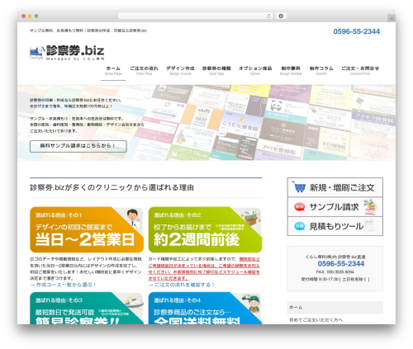Follow the 作成コース一覧から選ぶ link
Viewport: 413px width, 349px height.
tap(63, 285)
